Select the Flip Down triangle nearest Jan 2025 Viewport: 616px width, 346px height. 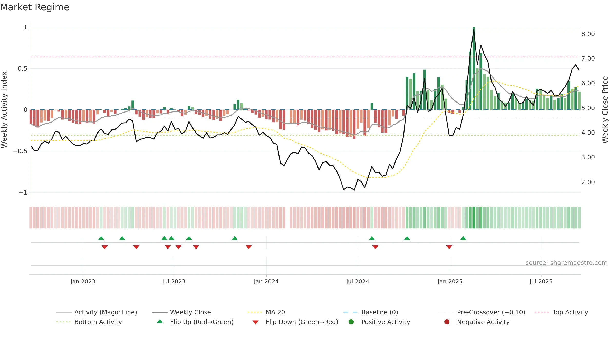pyautogui.click(x=449, y=247)
